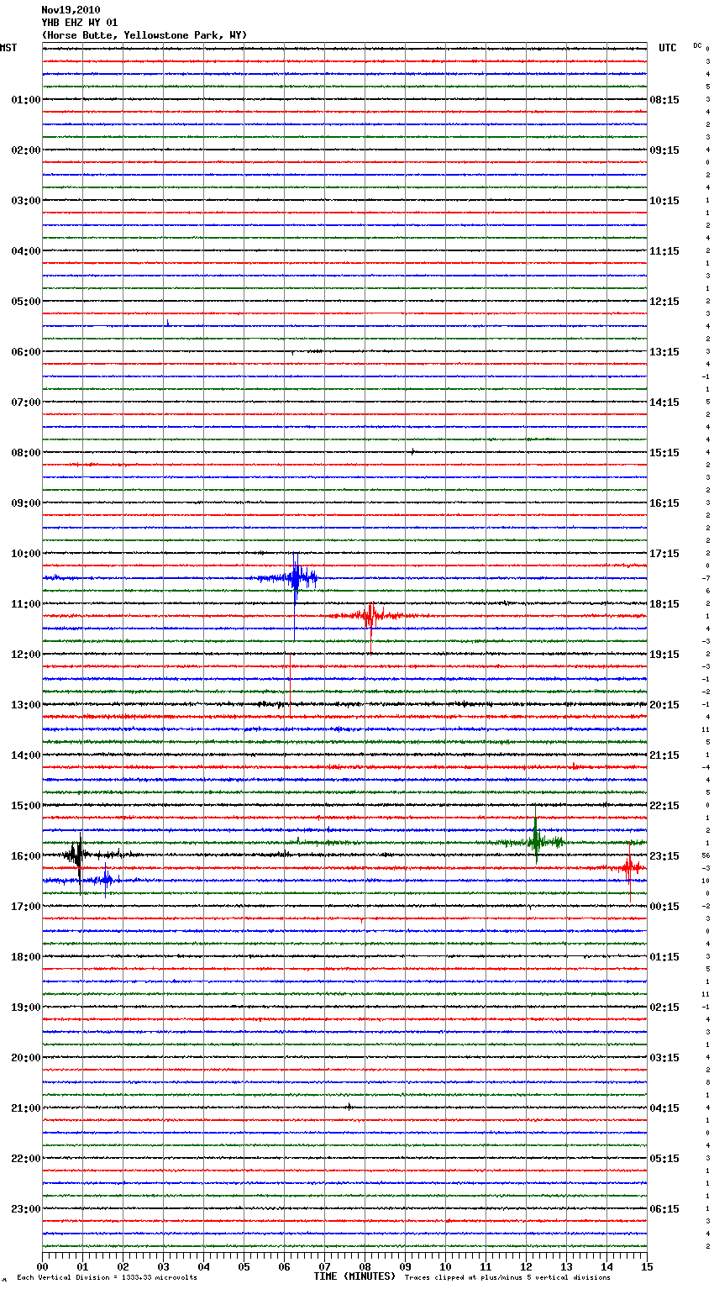Click the 'Each Vertical Division = 1333.33 microvolts' note

pos(107,1278)
